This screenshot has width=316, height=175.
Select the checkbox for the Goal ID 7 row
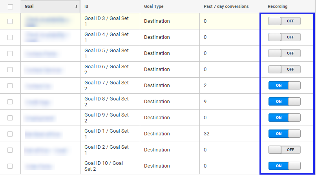pos(10,86)
